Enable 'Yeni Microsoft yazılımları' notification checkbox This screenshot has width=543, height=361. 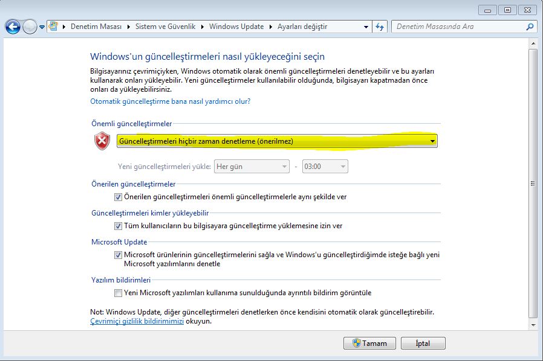point(118,293)
